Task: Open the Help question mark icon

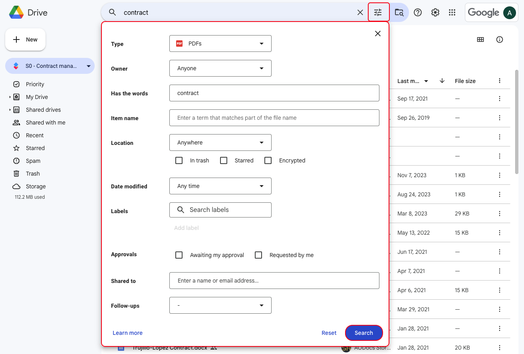Action: (x=418, y=12)
